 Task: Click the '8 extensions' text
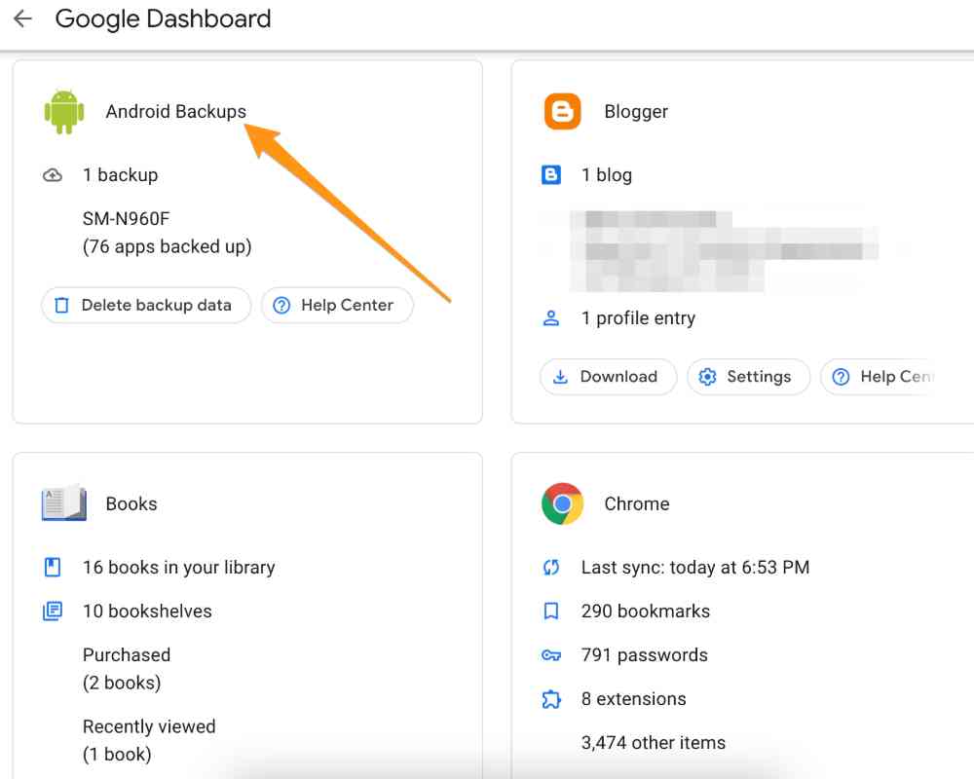click(x=634, y=699)
